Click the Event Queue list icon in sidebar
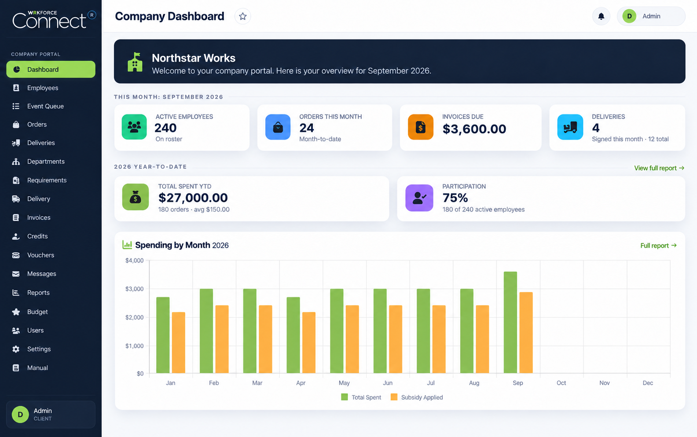Screen dimensions: 697x437 pos(16,106)
